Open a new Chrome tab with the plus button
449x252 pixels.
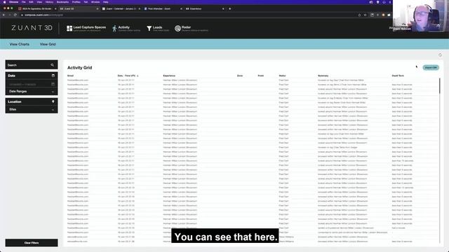(229, 9)
